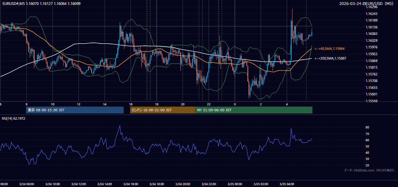
Task: Click the 3/25 00:00 bottom date label
Action: [x=235, y=184]
